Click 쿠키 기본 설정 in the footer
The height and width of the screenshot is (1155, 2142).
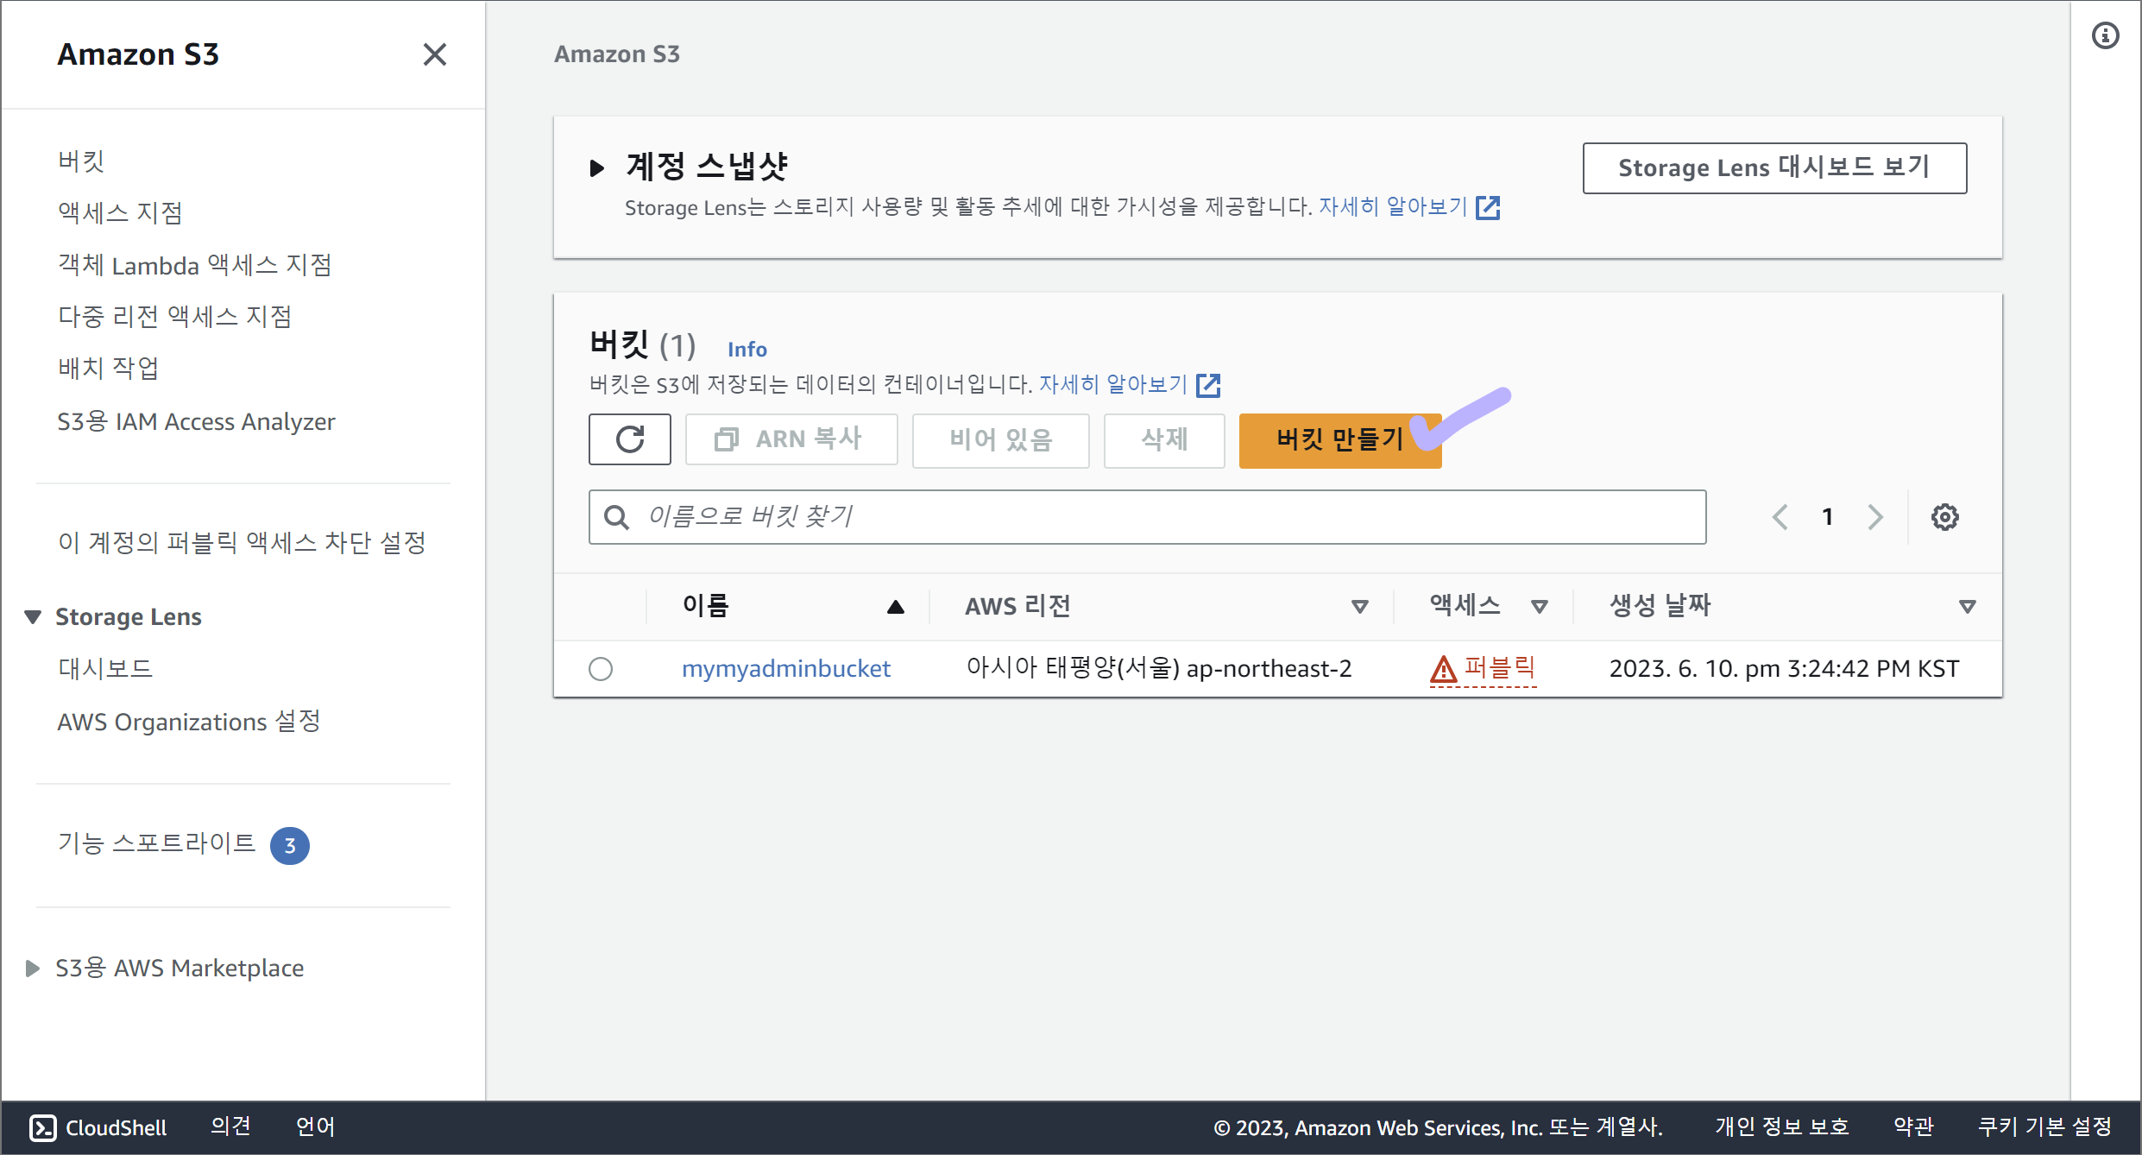2044,1127
